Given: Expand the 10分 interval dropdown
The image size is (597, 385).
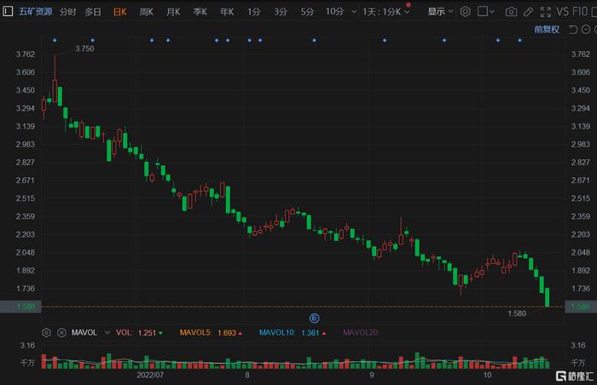Looking at the screenshot, I should (x=339, y=12).
